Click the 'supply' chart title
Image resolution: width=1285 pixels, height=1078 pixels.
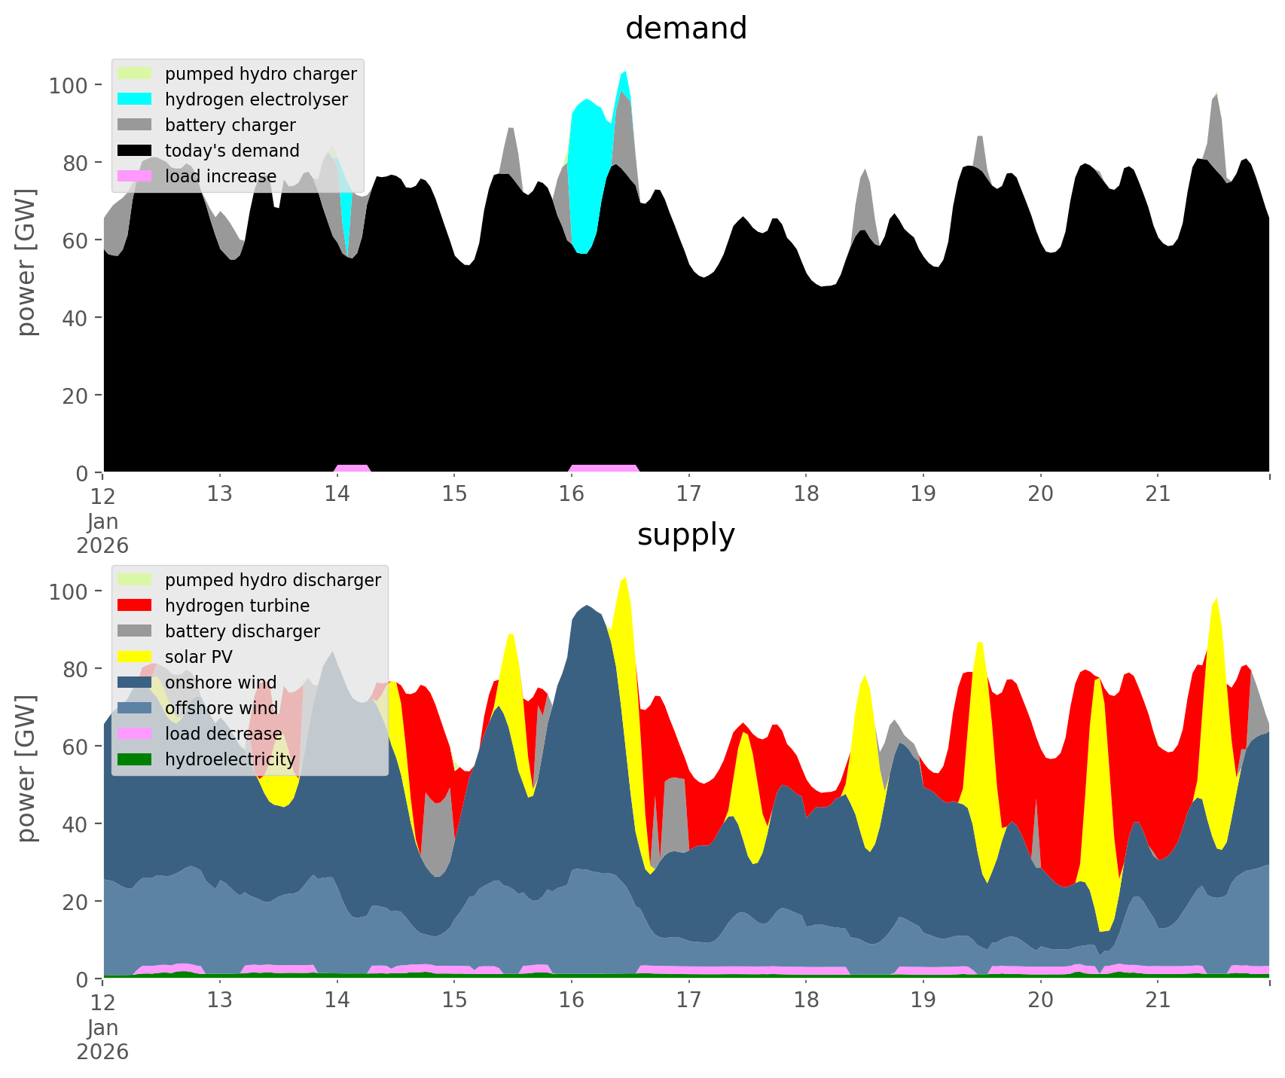685,535
